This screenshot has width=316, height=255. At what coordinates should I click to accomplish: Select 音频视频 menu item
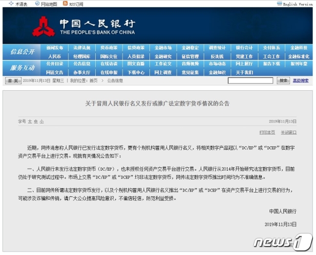pyautogui.click(x=190, y=64)
